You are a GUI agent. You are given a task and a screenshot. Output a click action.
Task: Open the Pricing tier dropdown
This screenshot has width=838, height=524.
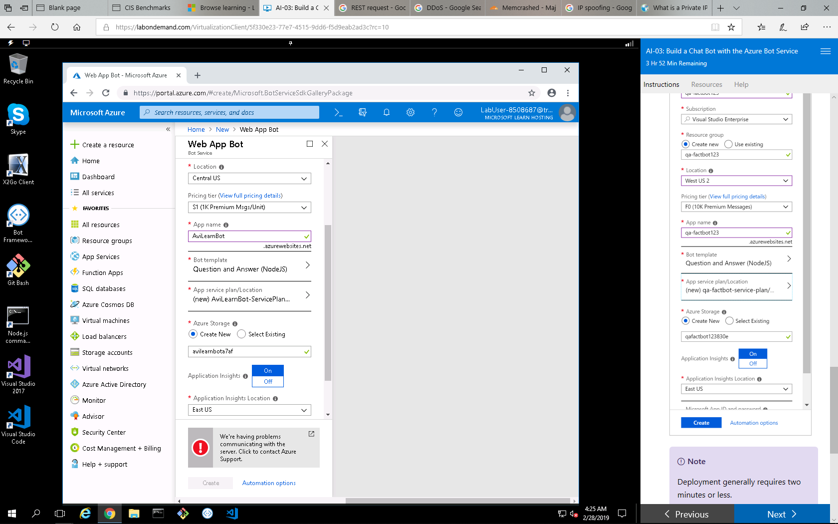249,207
